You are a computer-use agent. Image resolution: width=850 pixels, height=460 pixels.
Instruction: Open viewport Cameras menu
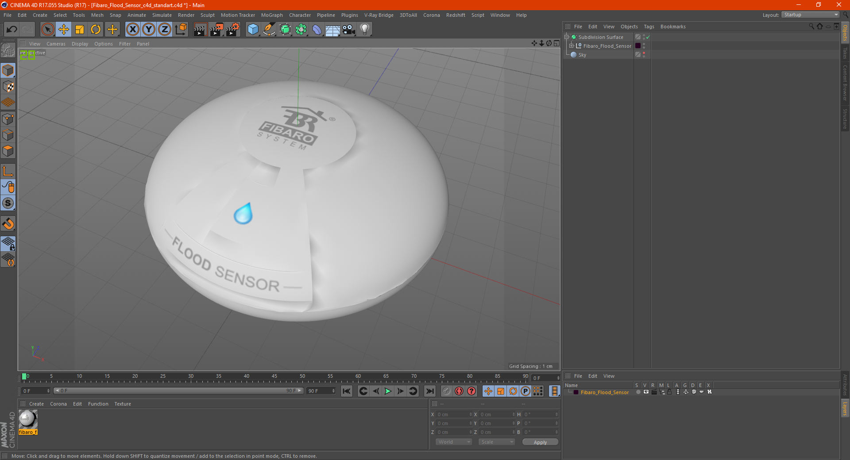pos(56,44)
